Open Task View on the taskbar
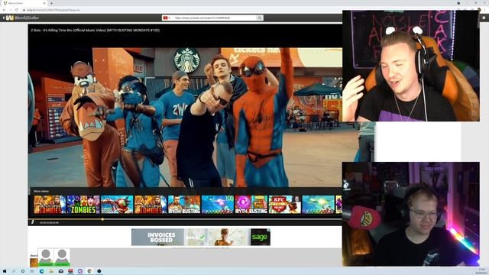This screenshot has width=489, height=275. point(32,271)
